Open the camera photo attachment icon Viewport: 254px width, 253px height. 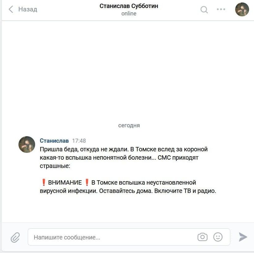[x=202, y=237]
